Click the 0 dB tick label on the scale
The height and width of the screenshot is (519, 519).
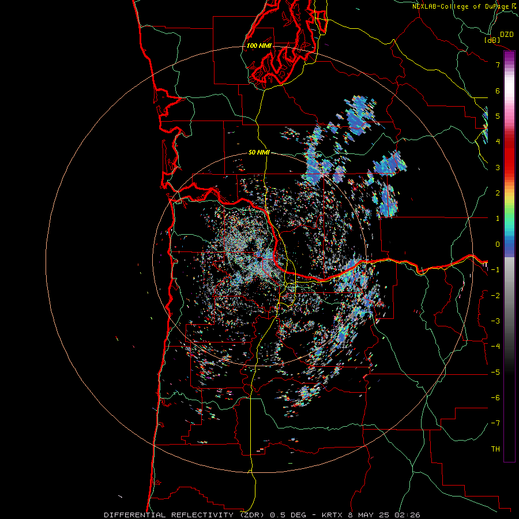coord(498,245)
